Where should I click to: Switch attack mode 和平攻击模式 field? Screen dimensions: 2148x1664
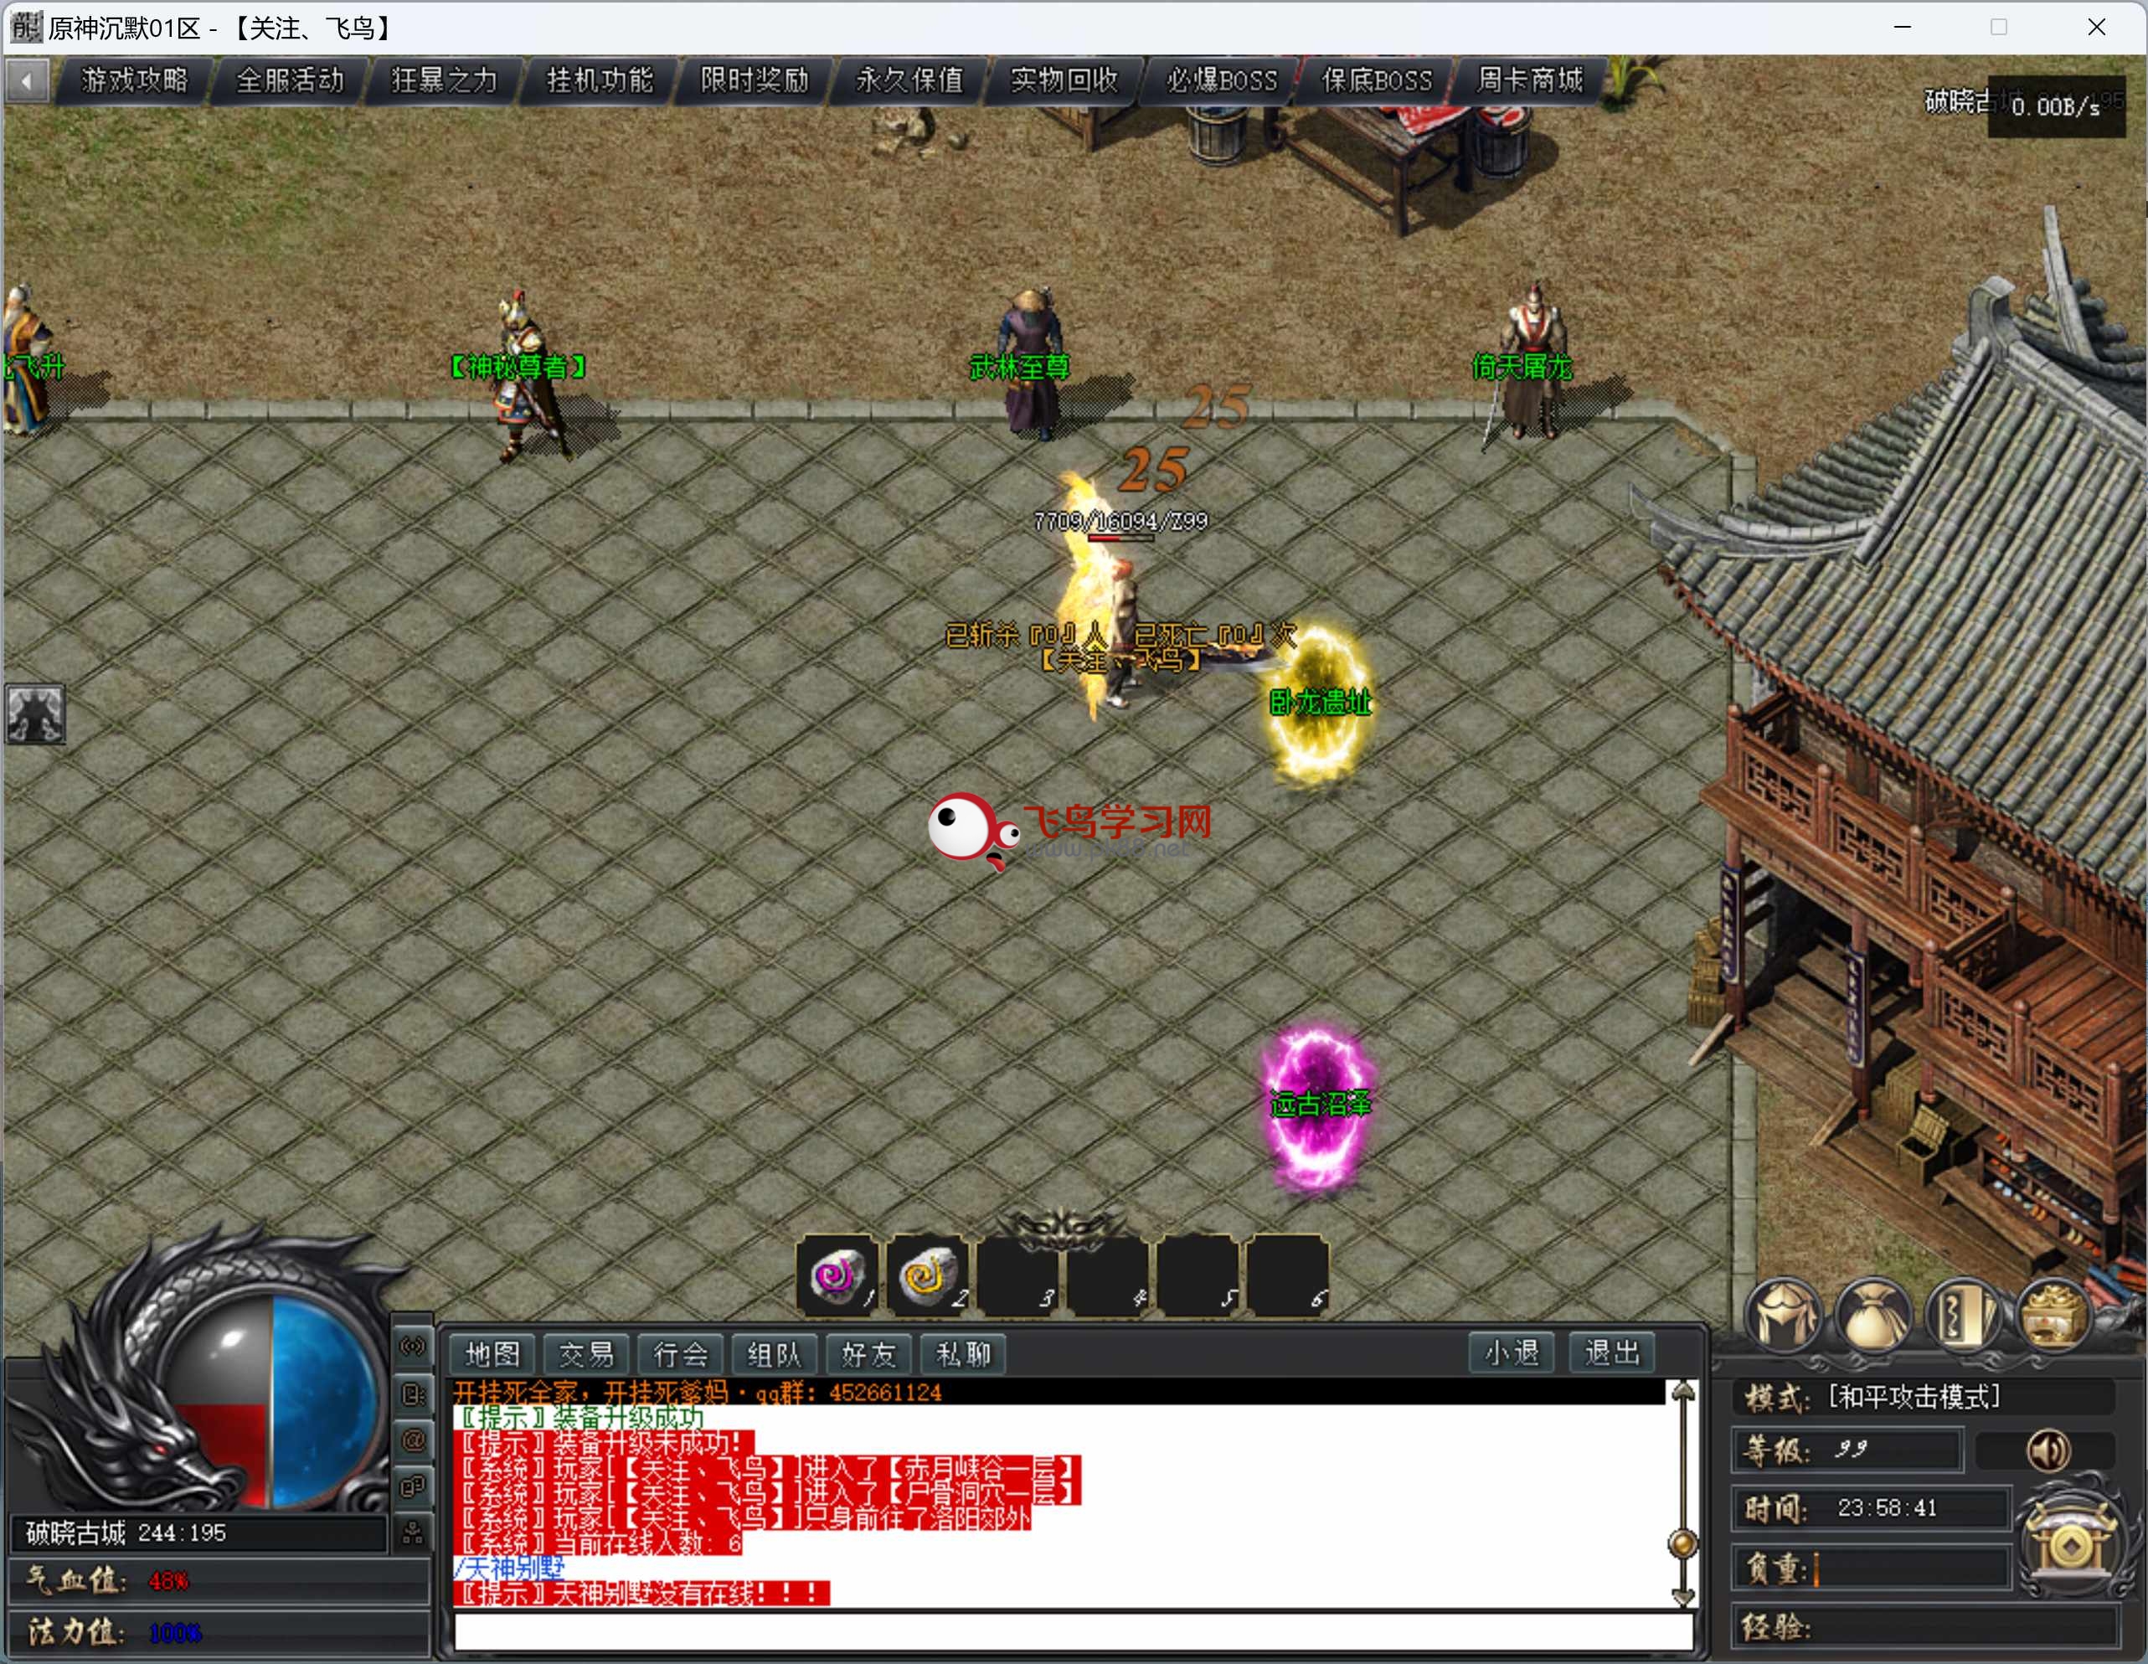1913,1398
